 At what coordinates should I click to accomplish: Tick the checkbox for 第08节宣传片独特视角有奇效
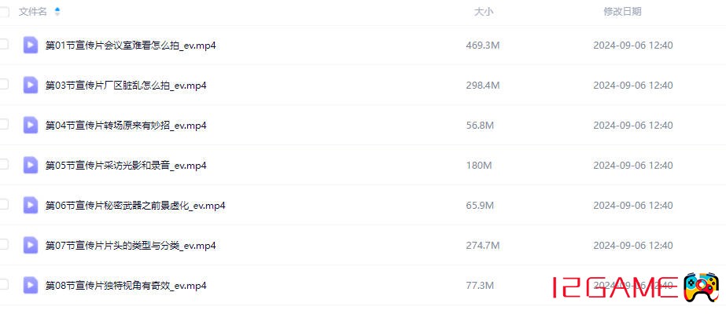[4, 284]
